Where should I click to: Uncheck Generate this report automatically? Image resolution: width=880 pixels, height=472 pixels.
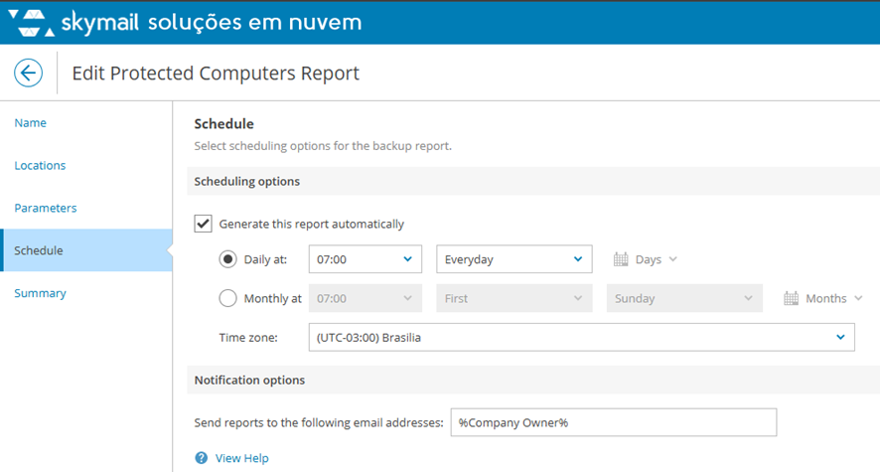[x=203, y=224]
